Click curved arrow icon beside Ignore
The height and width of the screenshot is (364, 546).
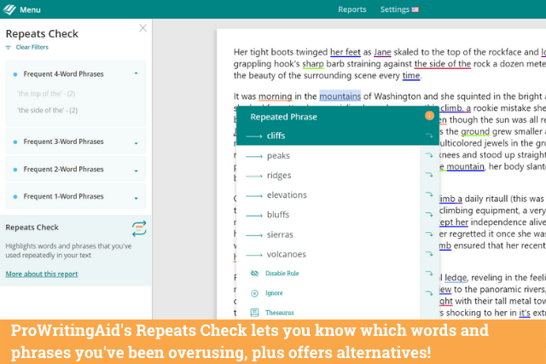(x=429, y=293)
